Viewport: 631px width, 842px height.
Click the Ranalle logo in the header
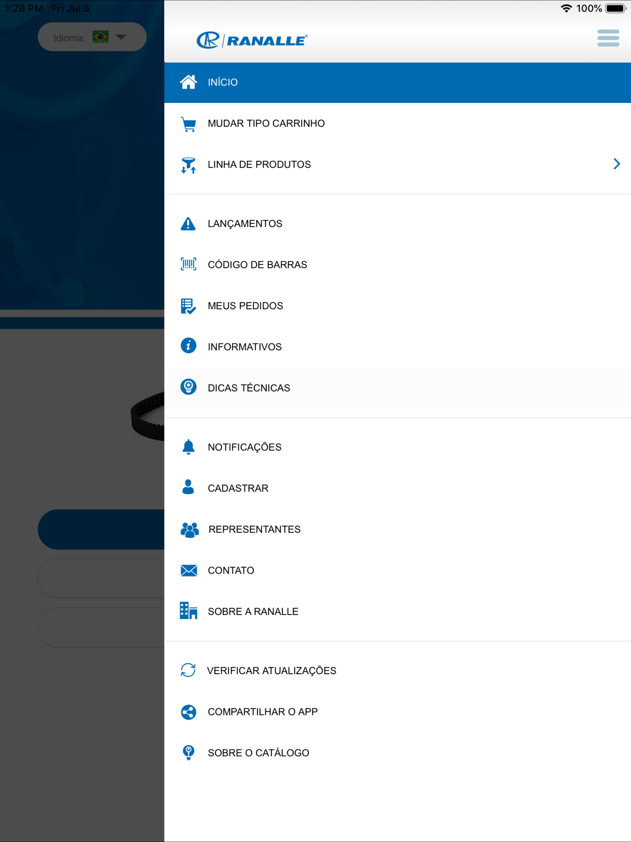point(252,40)
